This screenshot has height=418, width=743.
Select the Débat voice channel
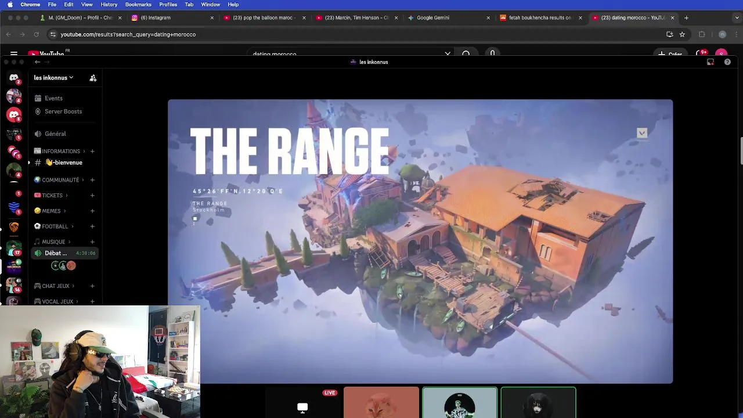click(x=64, y=253)
